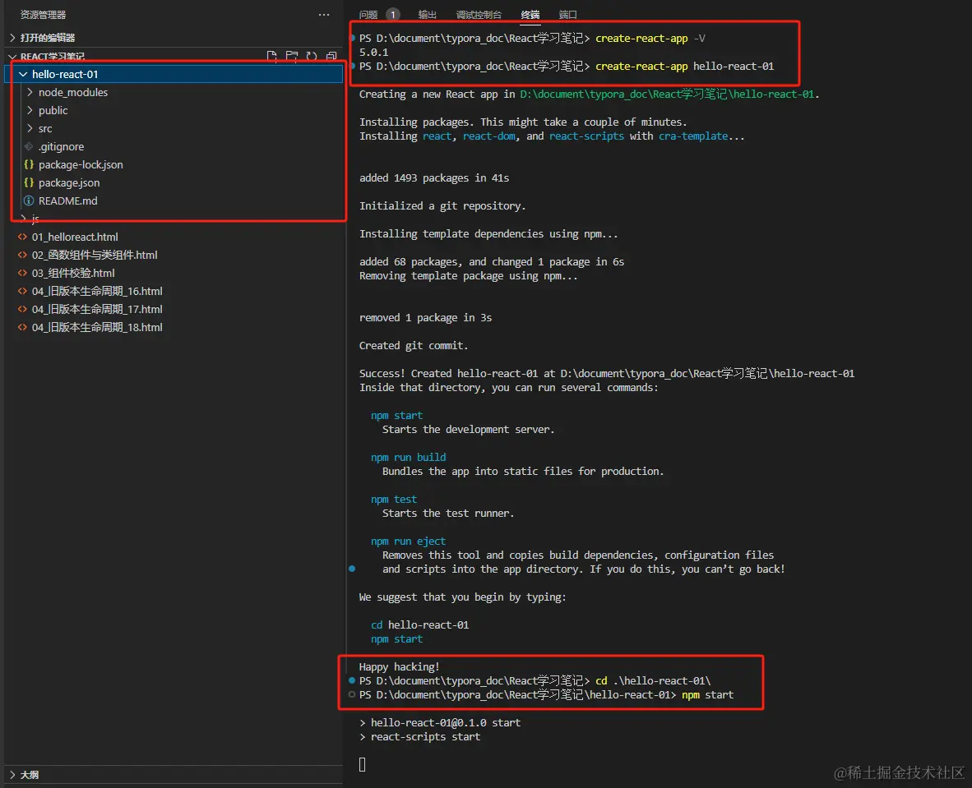Click 'npm run build' text in terminal
This screenshot has width=972, height=788.
[x=409, y=457]
